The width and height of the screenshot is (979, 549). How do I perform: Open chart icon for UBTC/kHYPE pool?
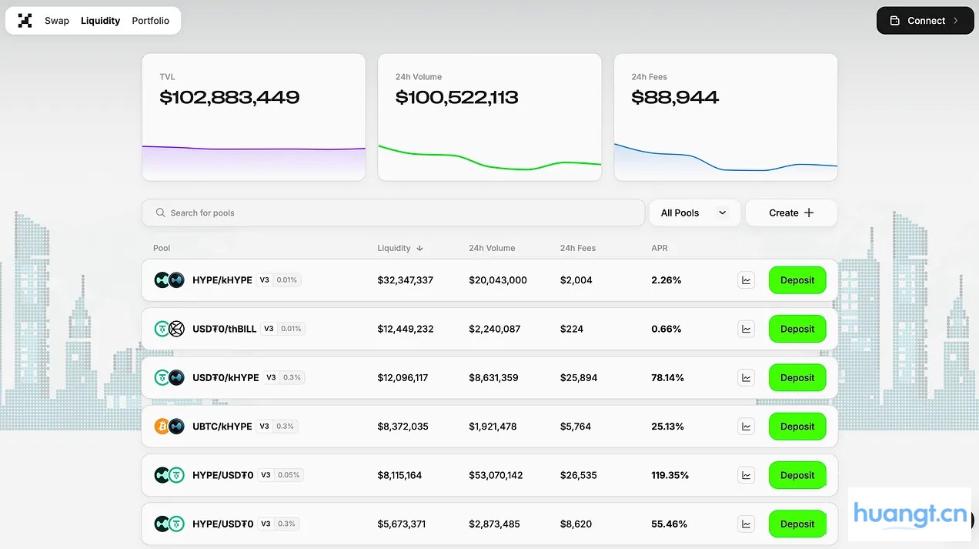[x=746, y=427]
